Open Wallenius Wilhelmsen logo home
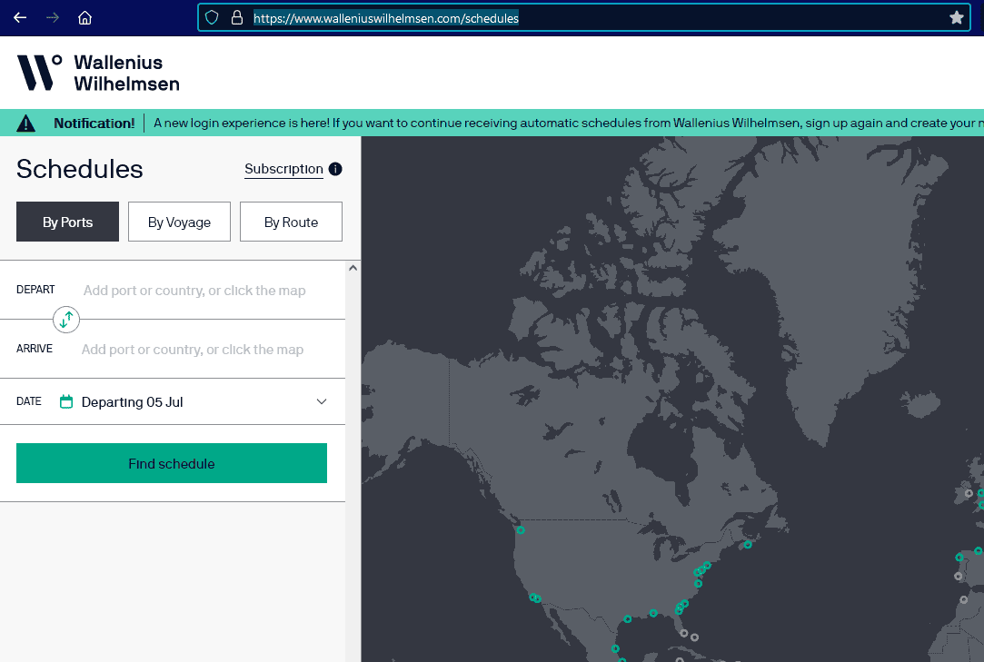This screenshot has width=984, height=662. pyautogui.click(x=98, y=73)
